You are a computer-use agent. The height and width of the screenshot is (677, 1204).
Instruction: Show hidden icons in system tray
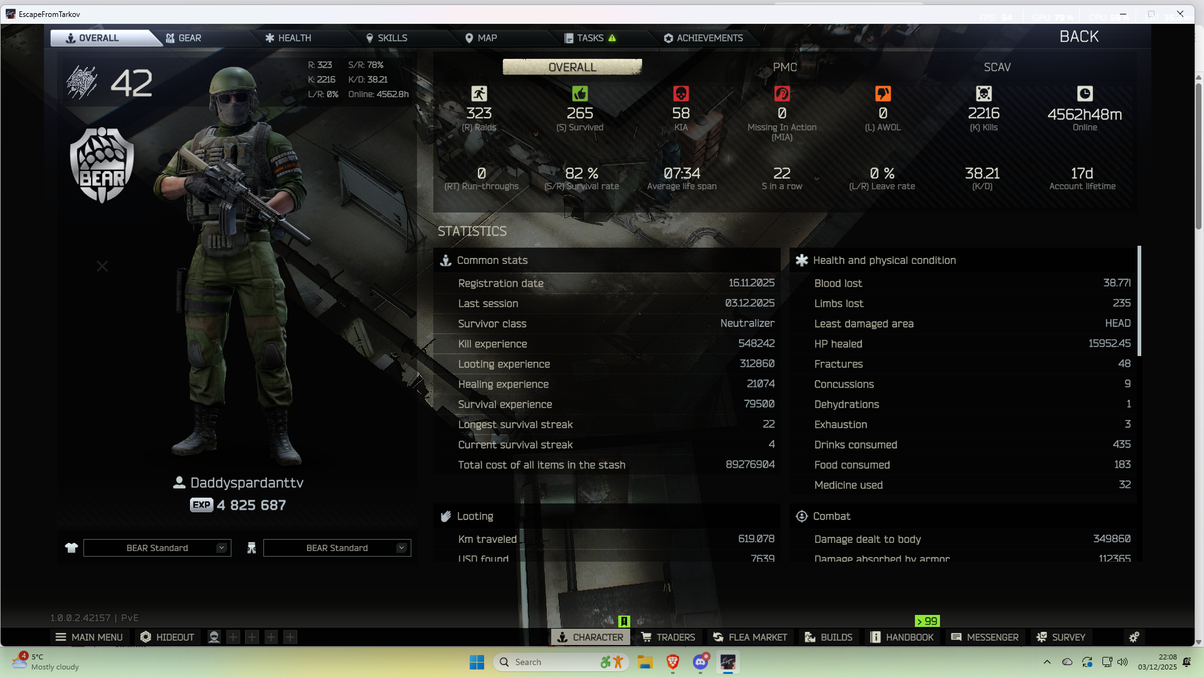pyautogui.click(x=1047, y=662)
